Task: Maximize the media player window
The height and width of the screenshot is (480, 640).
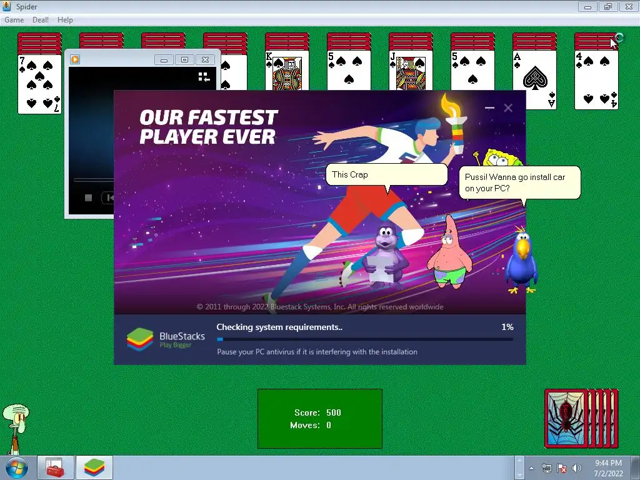Action: [x=184, y=60]
